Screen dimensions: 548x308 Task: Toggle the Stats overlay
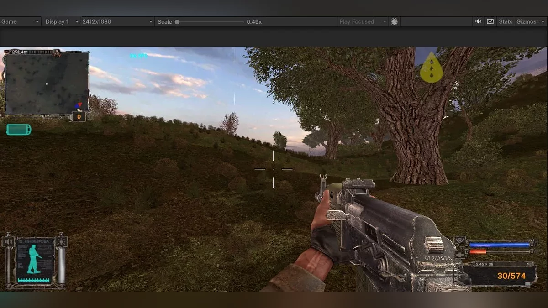click(505, 21)
